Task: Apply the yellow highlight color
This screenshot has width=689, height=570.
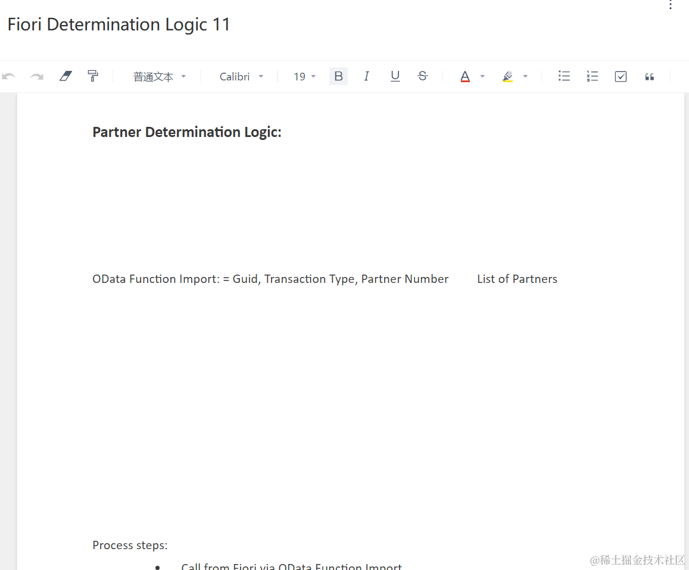Action: pyautogui.click(x=507, y=76)
